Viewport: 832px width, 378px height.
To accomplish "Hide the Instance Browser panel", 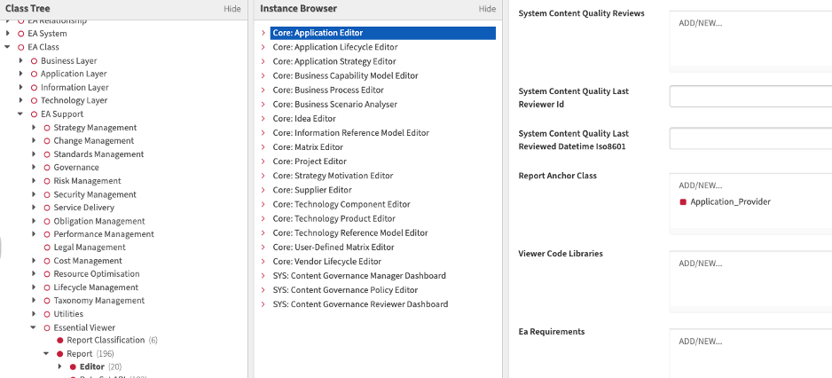I will coord(487,9).
